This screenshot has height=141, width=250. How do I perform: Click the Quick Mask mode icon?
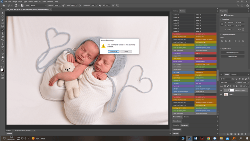tap(3, 75)
